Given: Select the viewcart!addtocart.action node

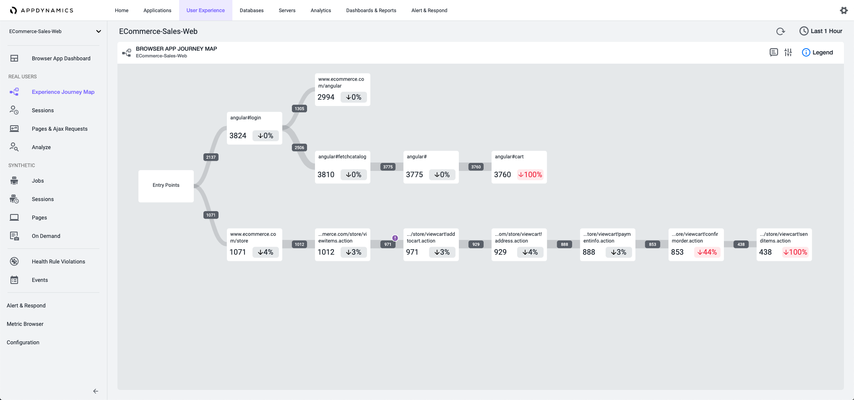Looking at the screenshot, I should coord(431,245).
